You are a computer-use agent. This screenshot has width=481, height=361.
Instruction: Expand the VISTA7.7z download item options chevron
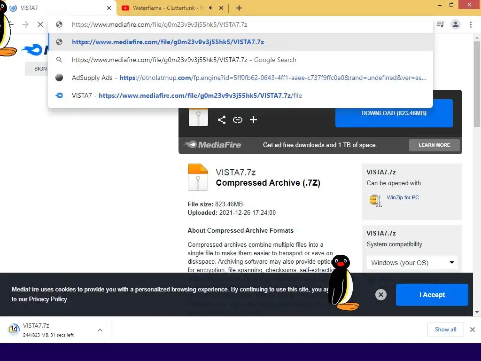tap(100, 330)
